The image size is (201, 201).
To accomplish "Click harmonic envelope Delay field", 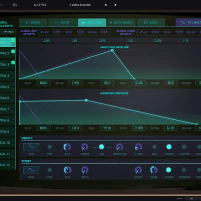I will 44,128.
